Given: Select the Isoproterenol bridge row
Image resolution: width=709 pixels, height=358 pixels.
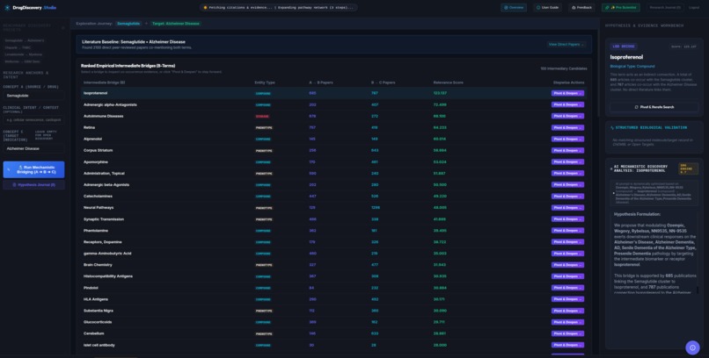Looking at the screenshot, I should pos(333,93).
